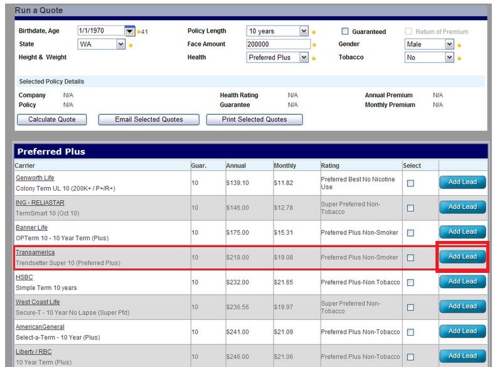Click the Birthdate field with 1/1/1970
This screenshot has height=367, width=502.
pos(101,31)
